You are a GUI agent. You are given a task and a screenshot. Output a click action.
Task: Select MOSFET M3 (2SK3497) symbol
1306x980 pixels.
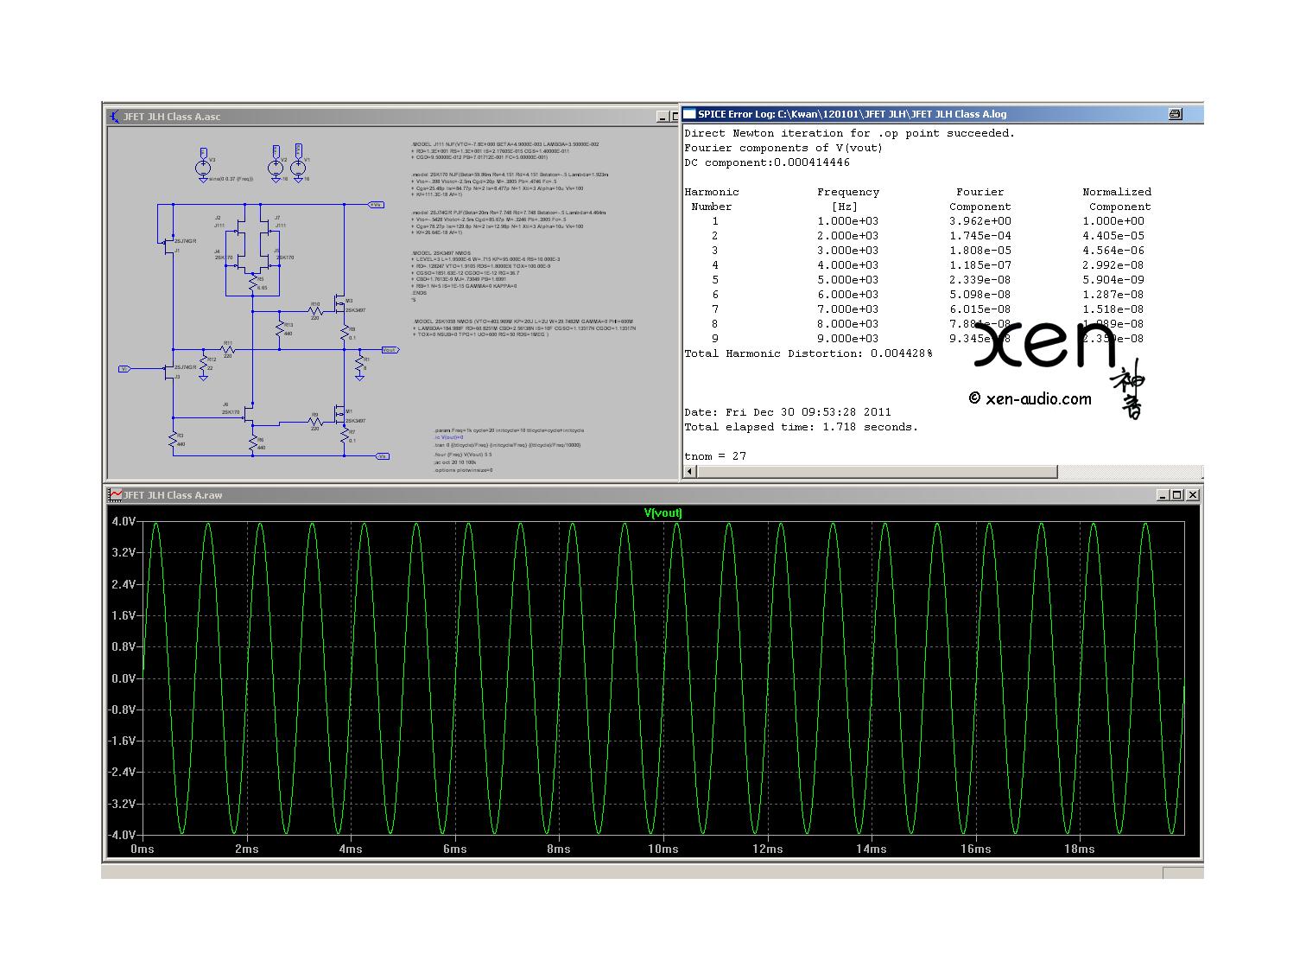340,304
